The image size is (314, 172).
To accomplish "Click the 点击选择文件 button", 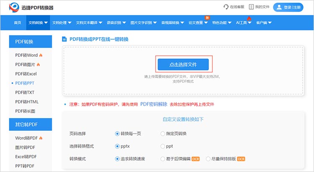I will [x=183, y=64].
